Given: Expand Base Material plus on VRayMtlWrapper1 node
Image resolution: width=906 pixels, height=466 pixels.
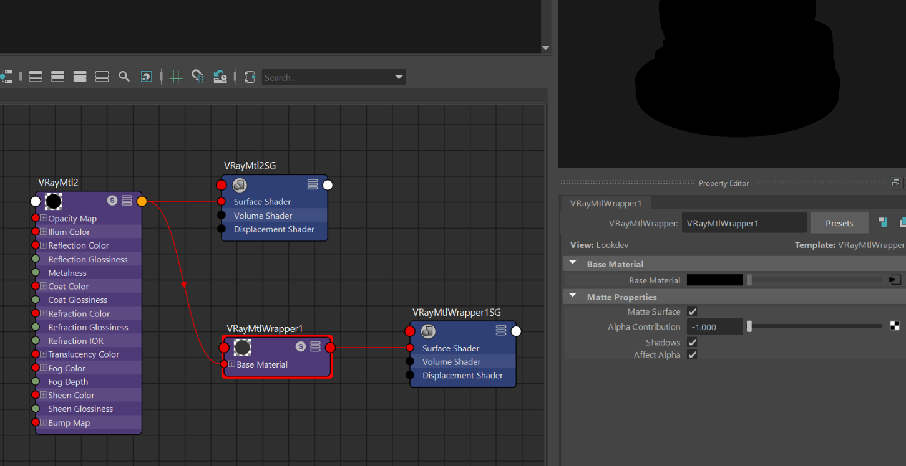Looking at the screenshot, I should pos(231,364).
